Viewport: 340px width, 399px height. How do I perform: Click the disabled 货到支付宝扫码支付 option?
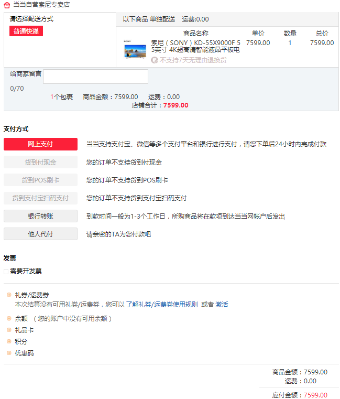pos(40,198)
